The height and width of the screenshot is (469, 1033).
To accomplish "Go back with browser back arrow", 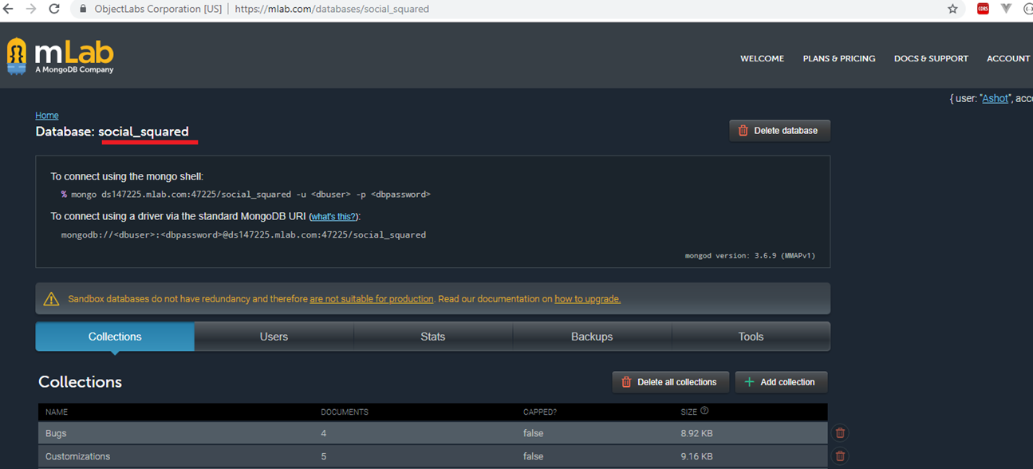I will (9, 9).
